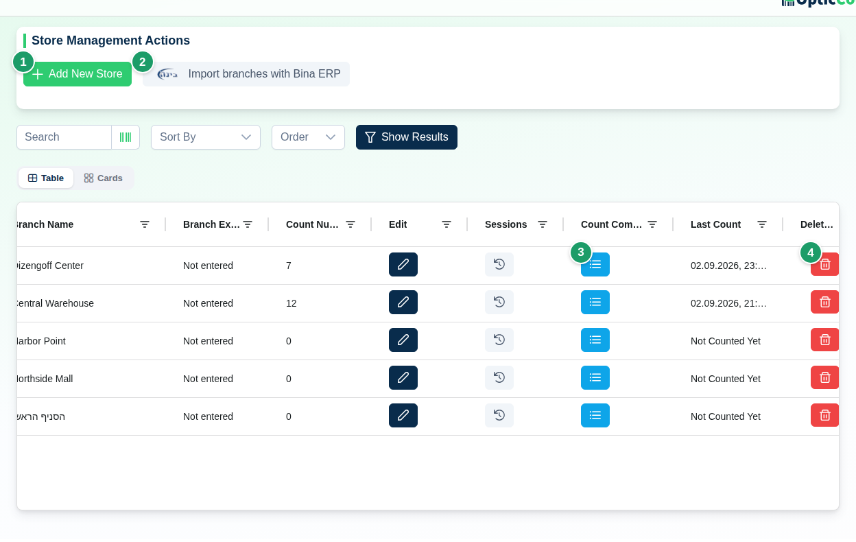Open filter menu for Branch Ex… column

248,224
